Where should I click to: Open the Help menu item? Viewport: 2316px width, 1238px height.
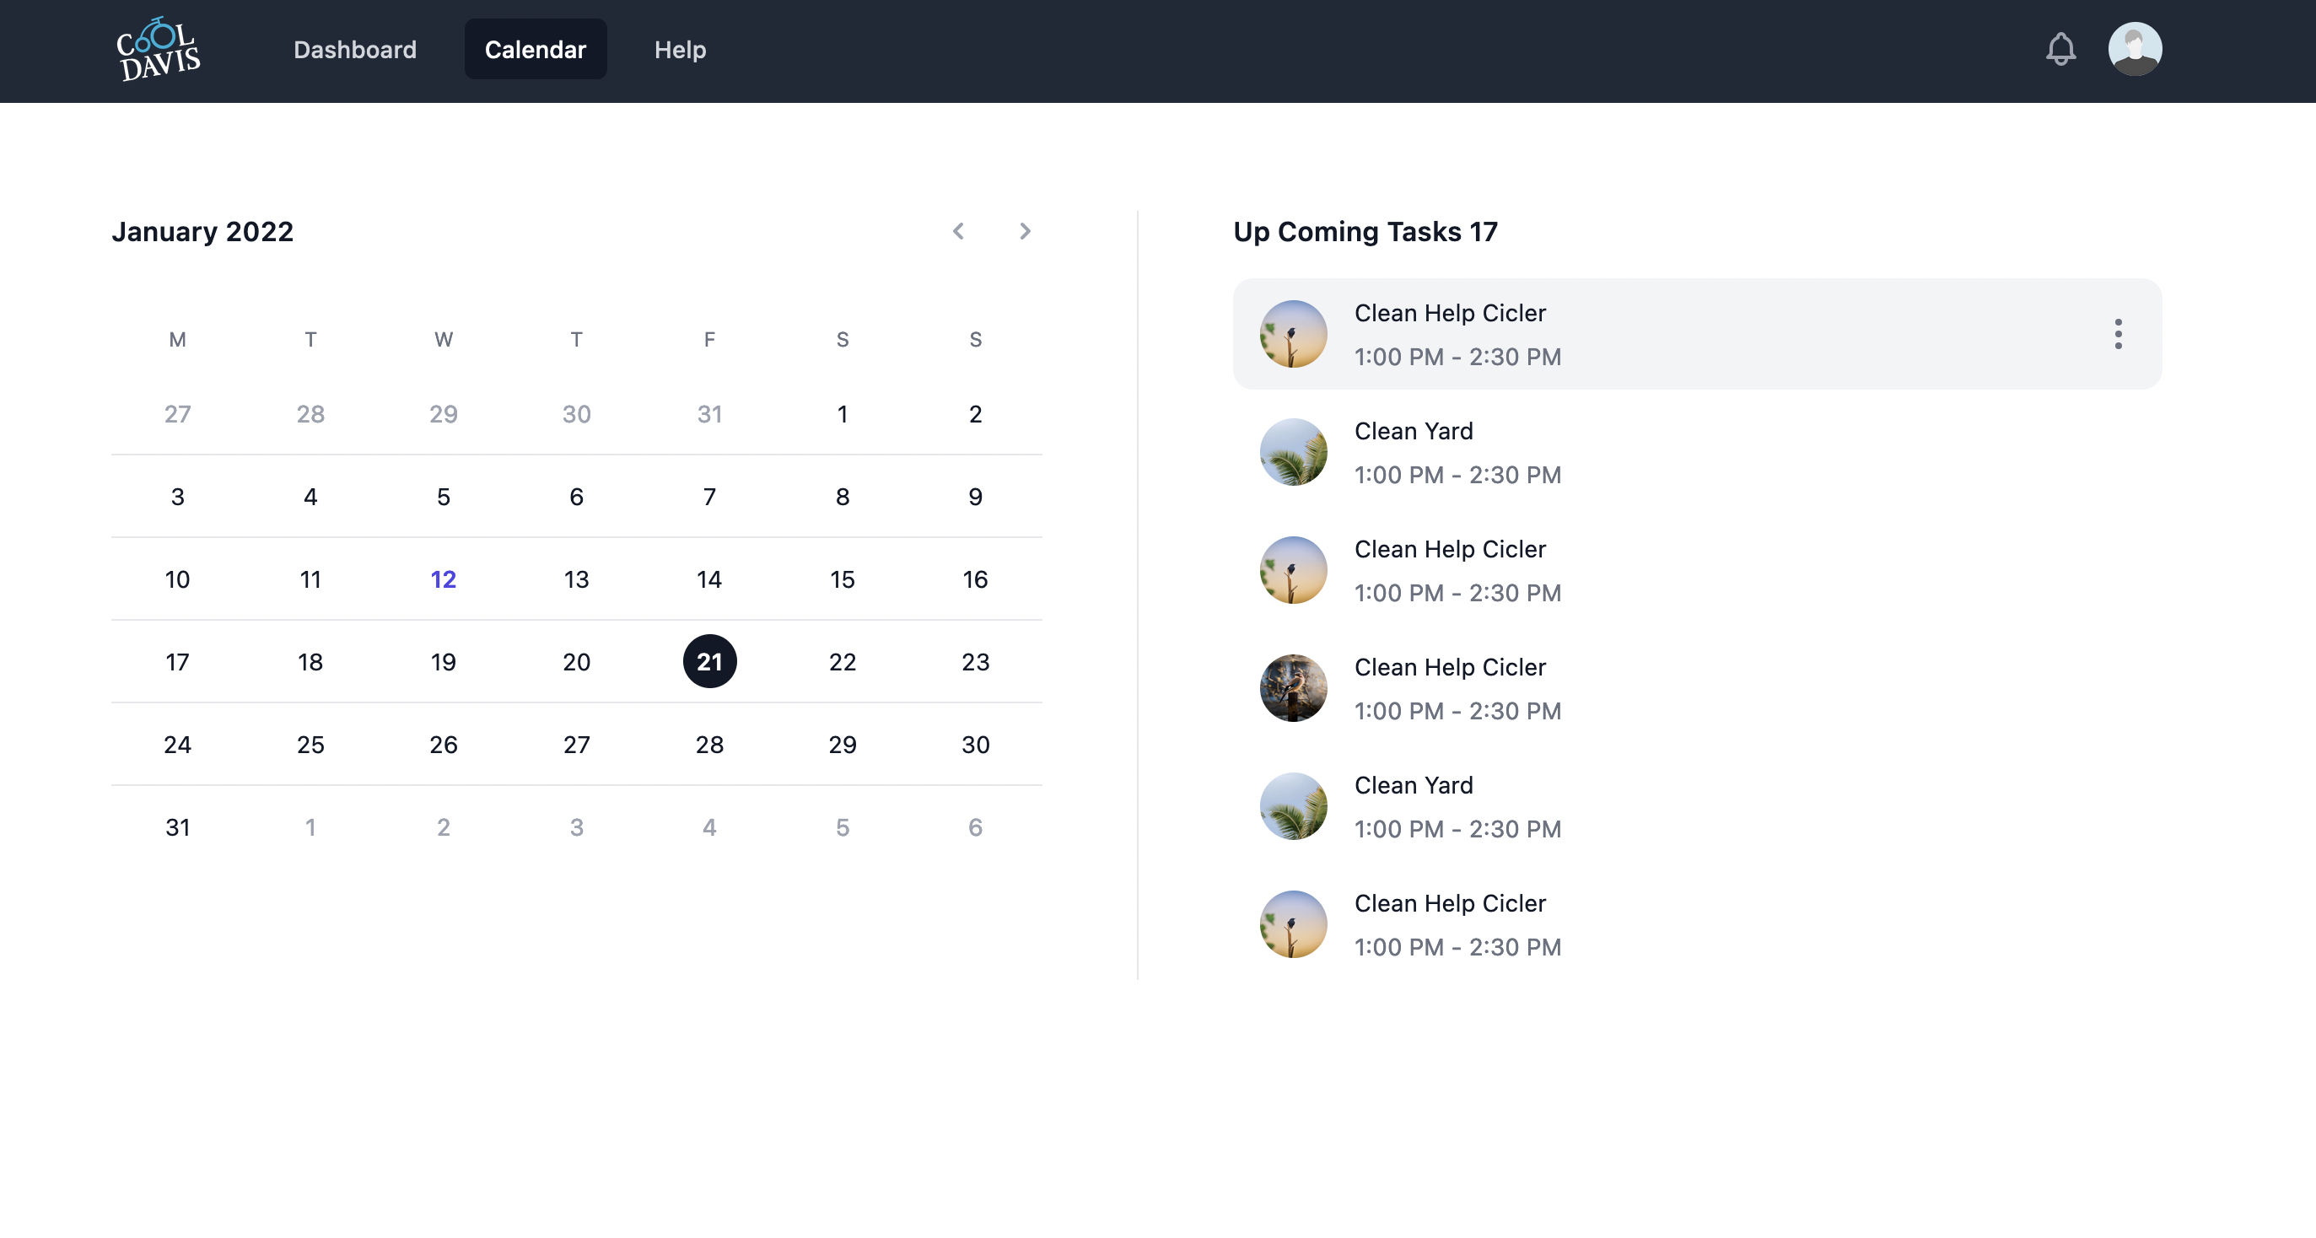[x=680, y=50]
